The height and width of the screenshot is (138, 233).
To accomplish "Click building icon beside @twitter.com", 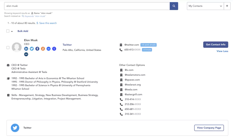I will click(x=121, y=45).
